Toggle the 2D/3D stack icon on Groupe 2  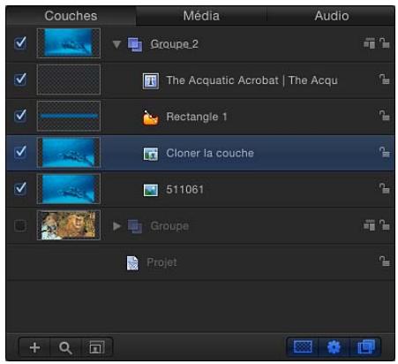[370, 43]
